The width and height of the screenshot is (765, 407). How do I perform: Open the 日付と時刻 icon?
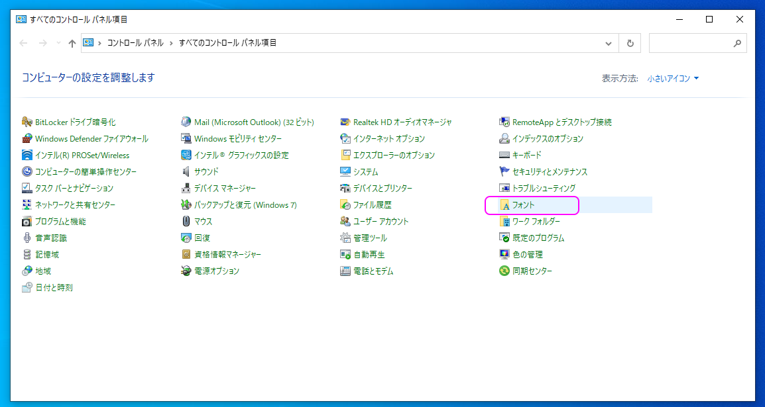pos(27,287)
